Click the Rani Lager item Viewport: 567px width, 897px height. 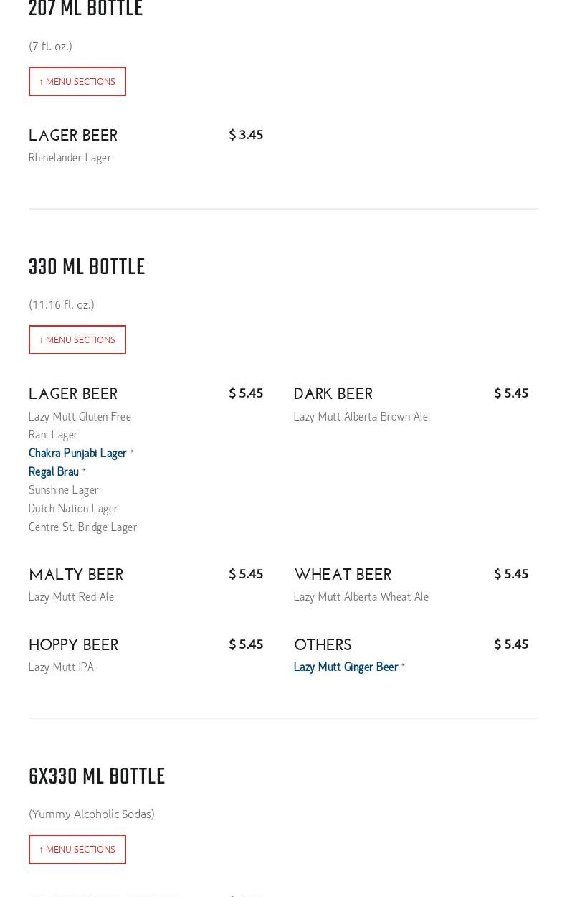53,435
